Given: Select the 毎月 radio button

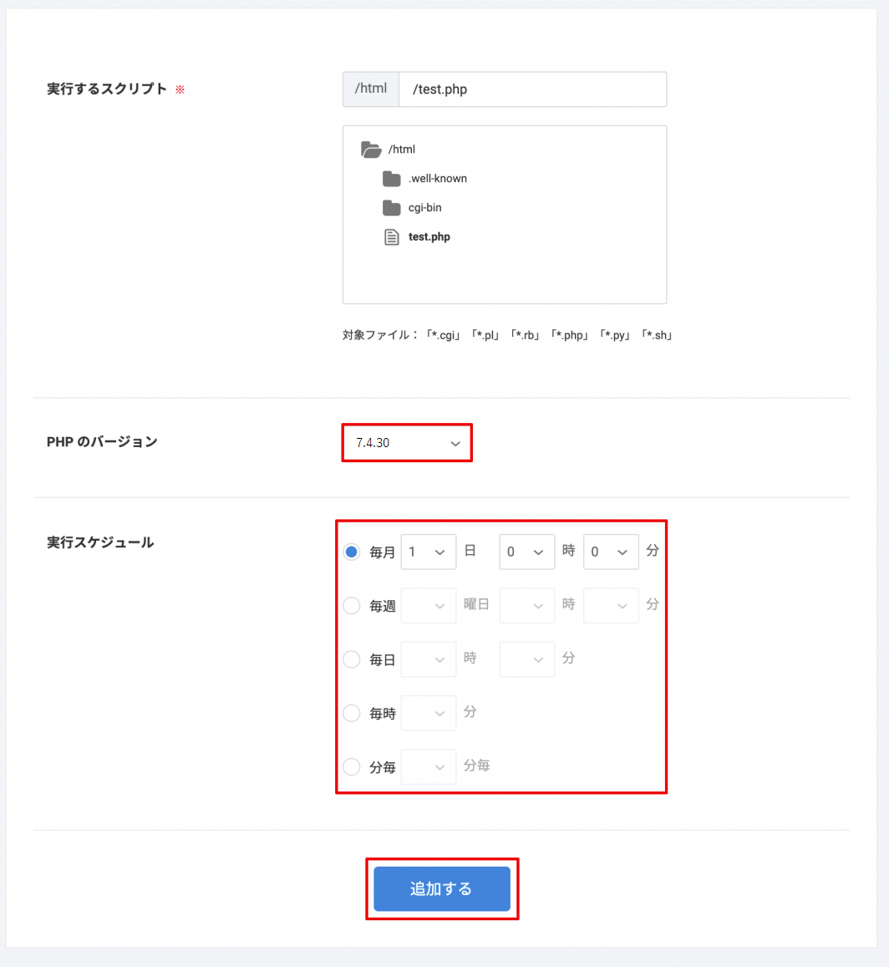Looking at the screenshot, I should (352, 552).
